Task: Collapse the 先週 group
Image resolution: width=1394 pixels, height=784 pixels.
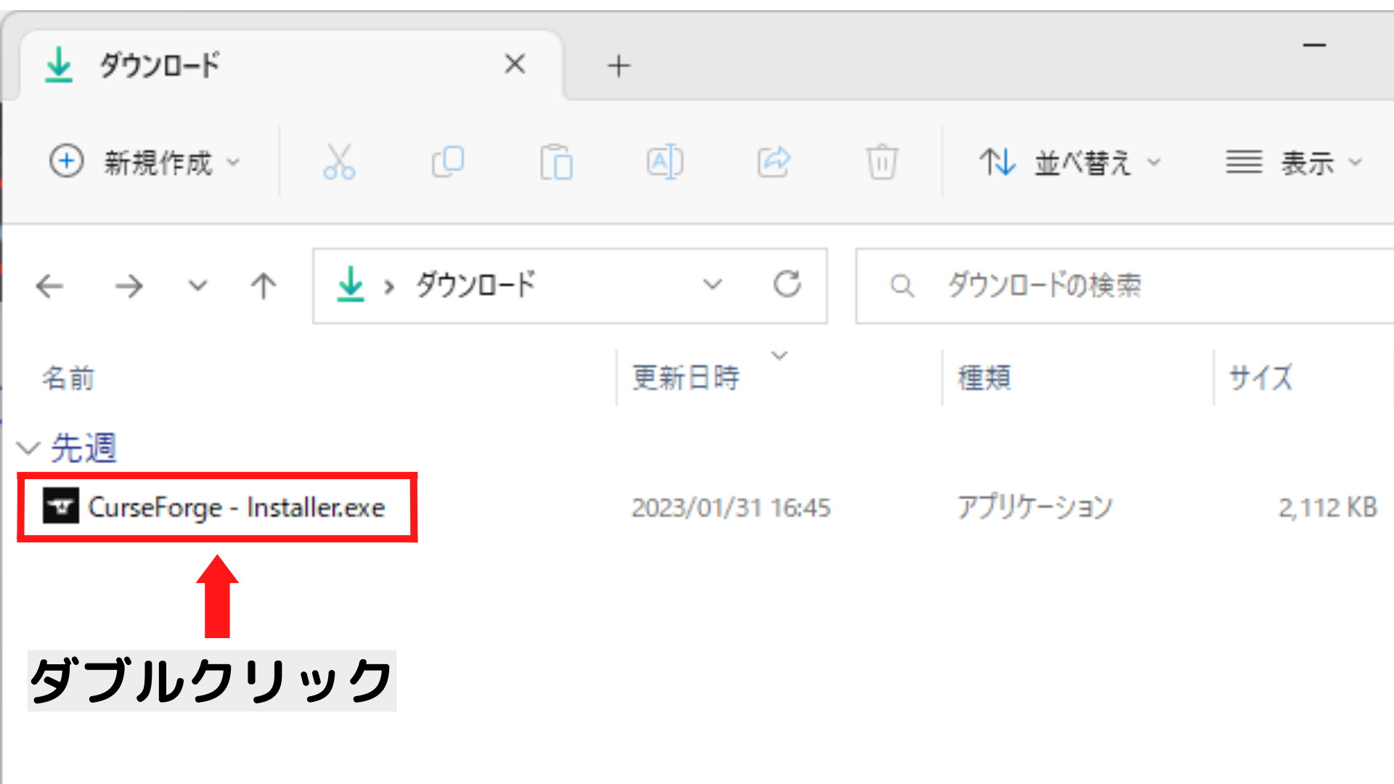Action: click(x=28, y=448)
